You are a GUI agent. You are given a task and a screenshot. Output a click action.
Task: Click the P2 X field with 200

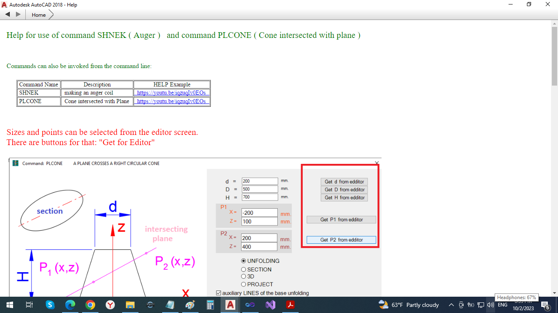click(x=259, y=238)
